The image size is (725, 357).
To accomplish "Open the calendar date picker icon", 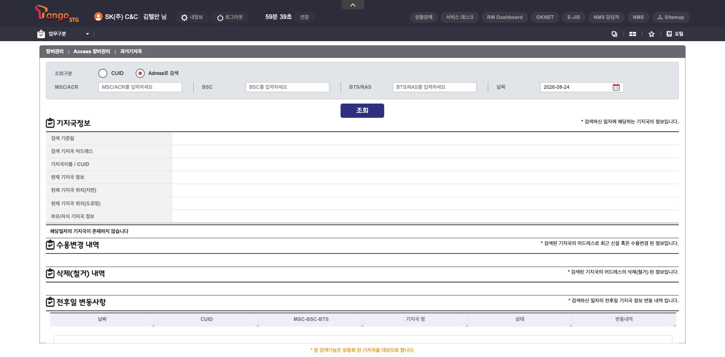I will click(616, 87).
